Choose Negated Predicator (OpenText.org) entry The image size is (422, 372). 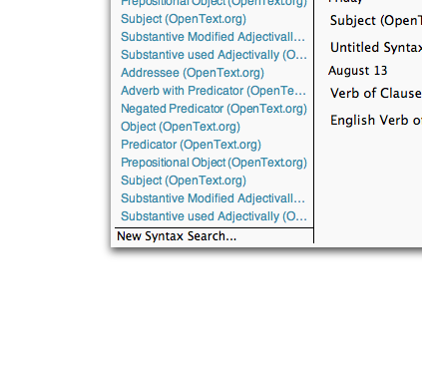pos(213,109)
